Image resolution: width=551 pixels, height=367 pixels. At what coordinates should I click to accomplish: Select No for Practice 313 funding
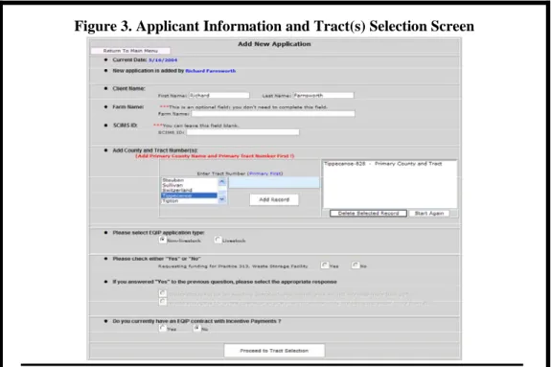356,265
